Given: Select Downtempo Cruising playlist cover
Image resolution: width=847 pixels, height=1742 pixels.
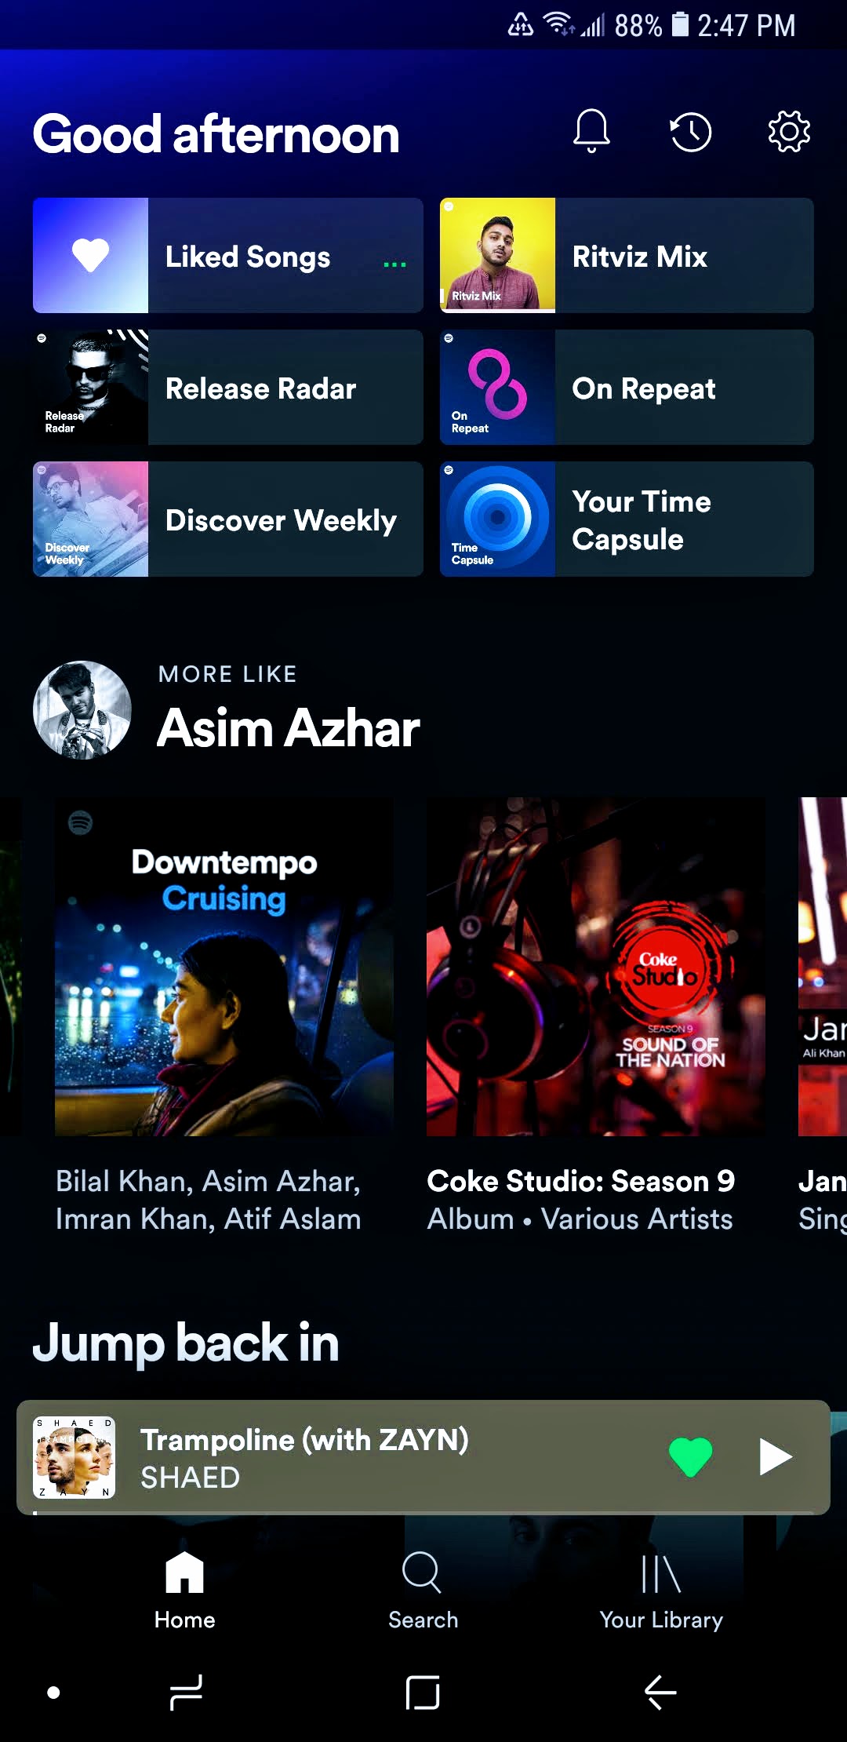Looking at the screenshot, I should click(224, 967).
